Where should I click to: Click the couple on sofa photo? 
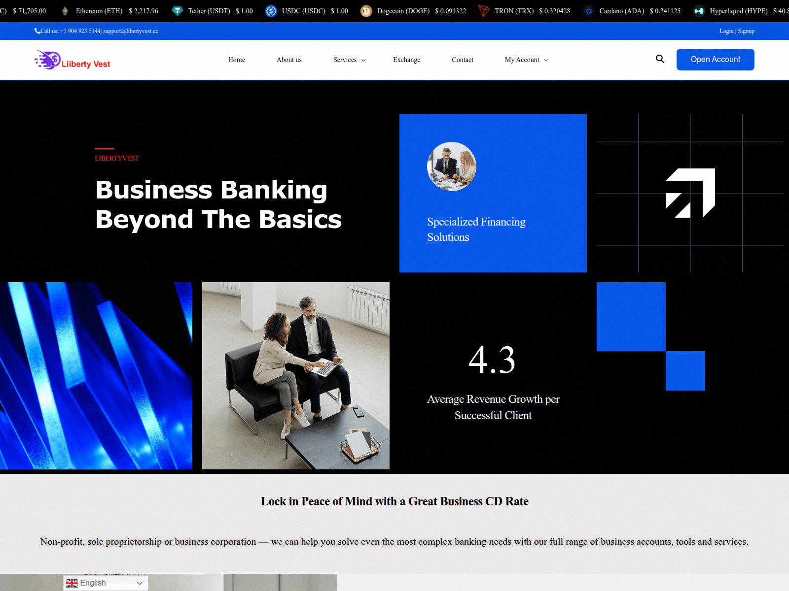tap(296, 375)
